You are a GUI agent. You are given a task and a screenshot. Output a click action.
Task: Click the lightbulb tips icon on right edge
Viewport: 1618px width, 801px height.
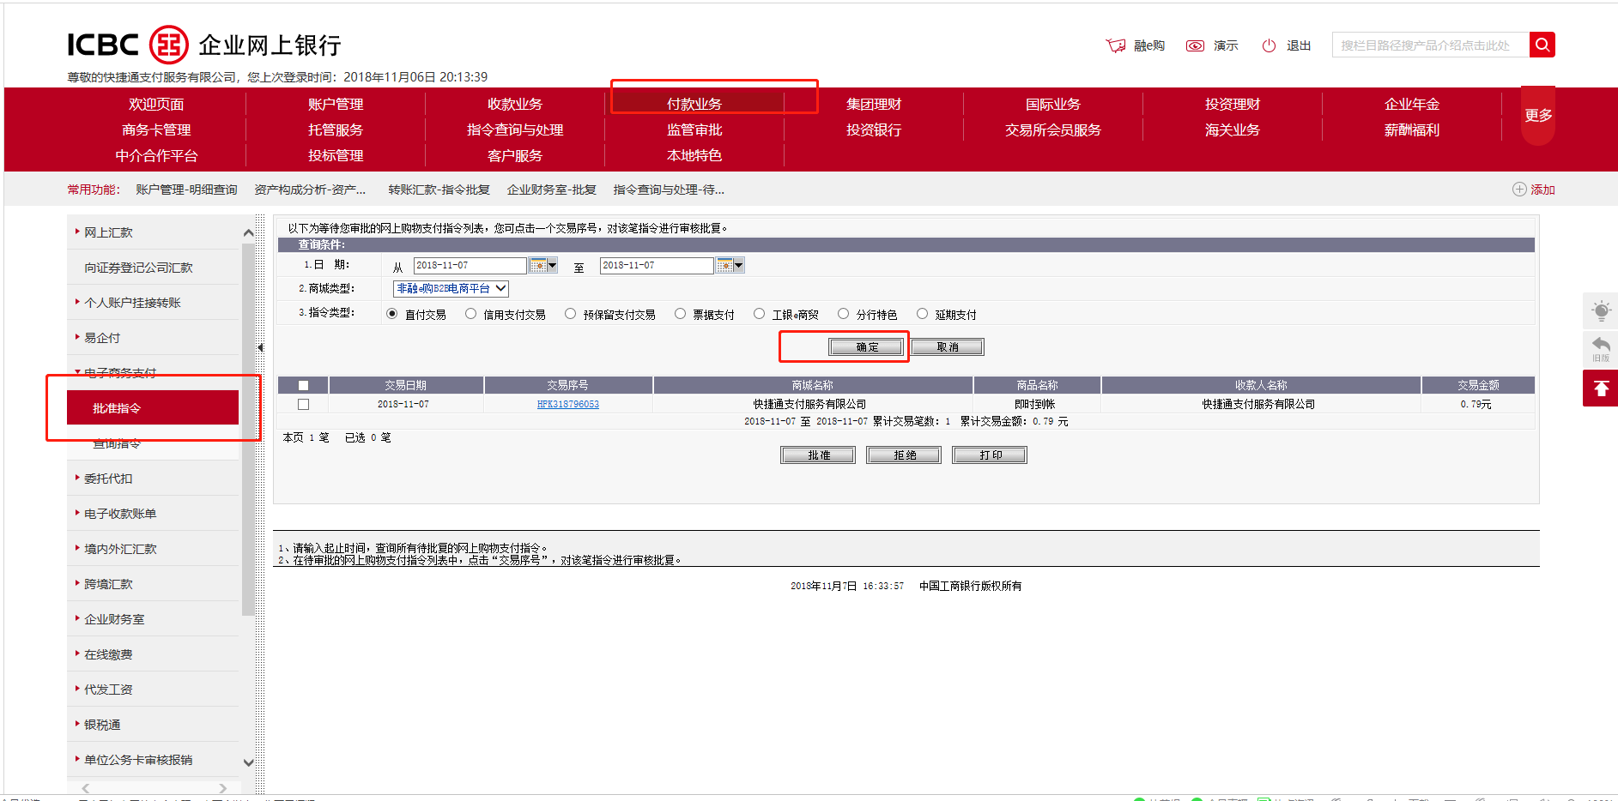pos(1601,310)
